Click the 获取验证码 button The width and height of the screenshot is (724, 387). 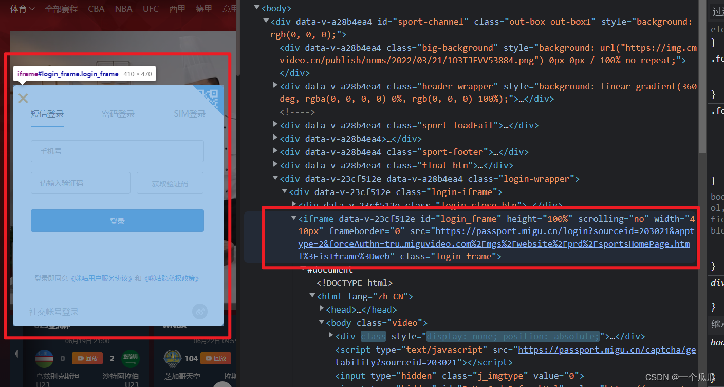tap(170, 183)
